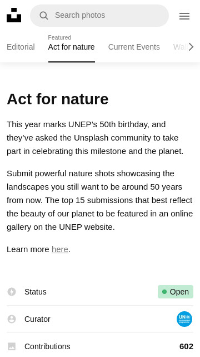Focus the Search photos input field
Image resolution: width=200 pixels, height=357 pixels.
(99, 16)
